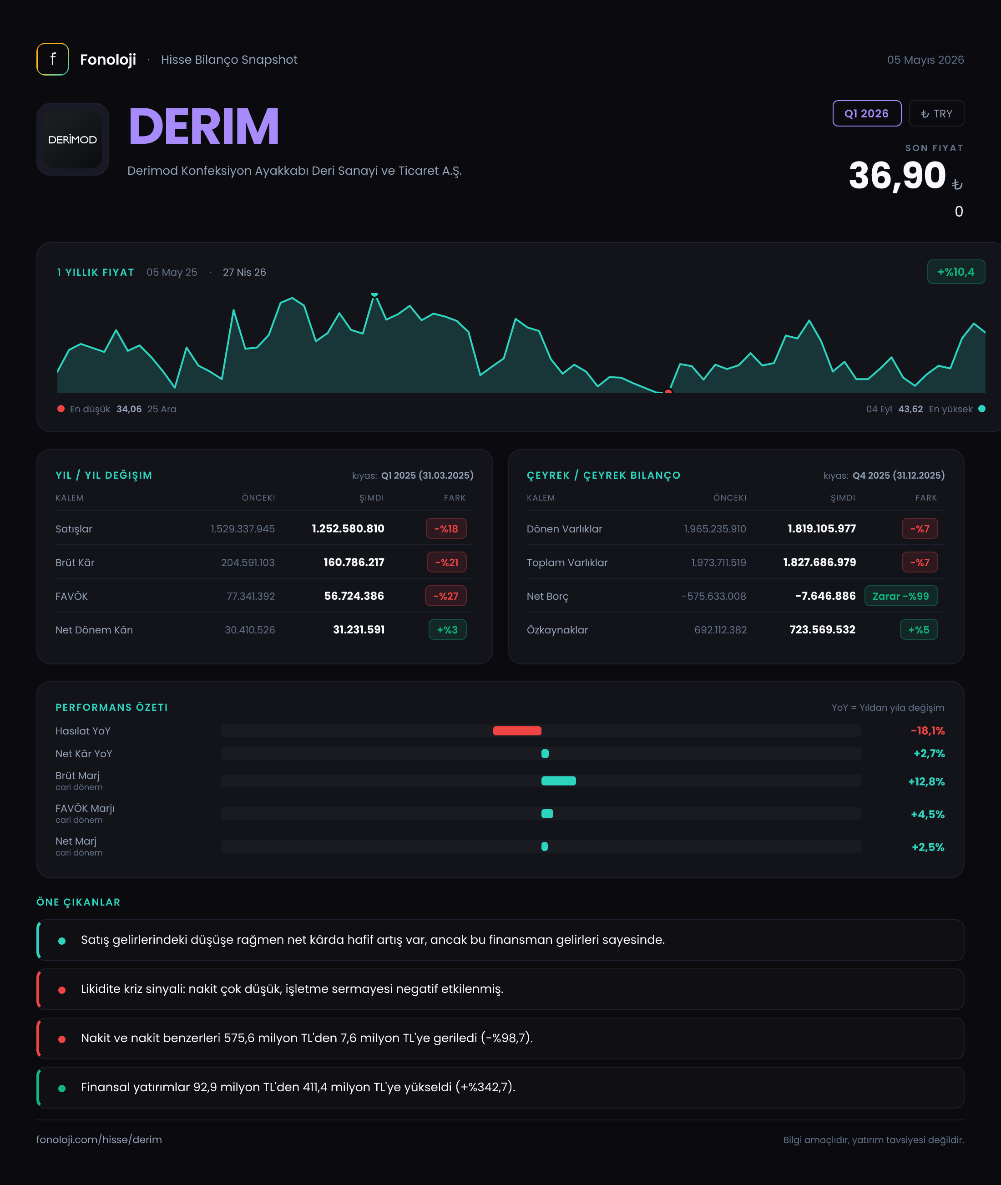
Task: Click the +%10,4 yearly change badge
Action: (x=955, y=272)
